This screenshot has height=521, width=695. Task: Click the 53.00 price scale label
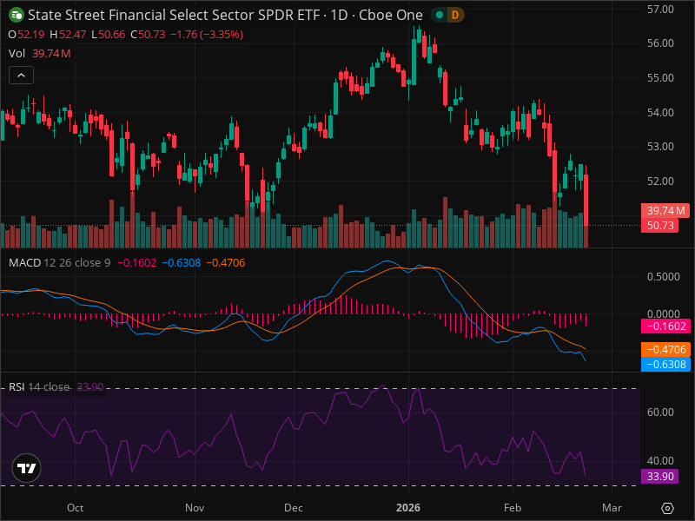tap(660, 147)
